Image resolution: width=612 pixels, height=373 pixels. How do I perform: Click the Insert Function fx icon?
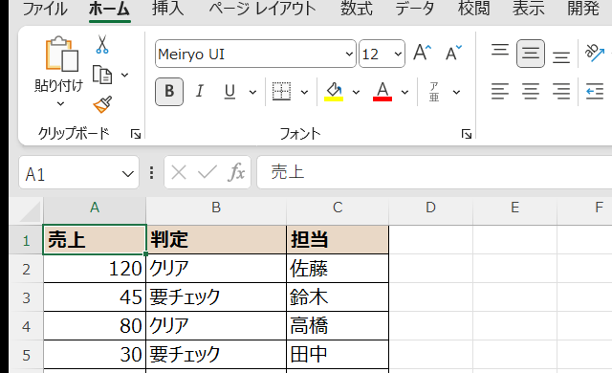coord(236,172)
